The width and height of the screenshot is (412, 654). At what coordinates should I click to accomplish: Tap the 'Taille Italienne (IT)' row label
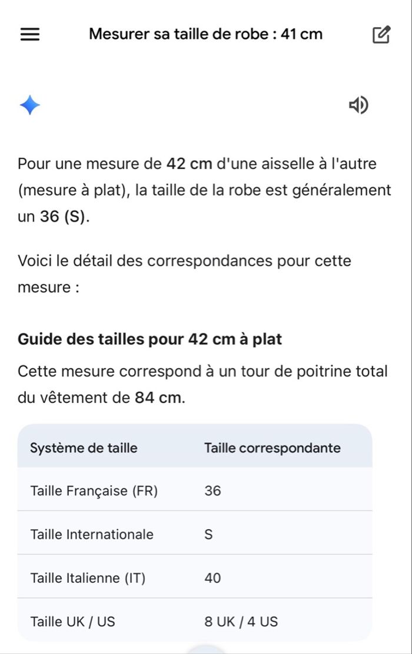88,578
